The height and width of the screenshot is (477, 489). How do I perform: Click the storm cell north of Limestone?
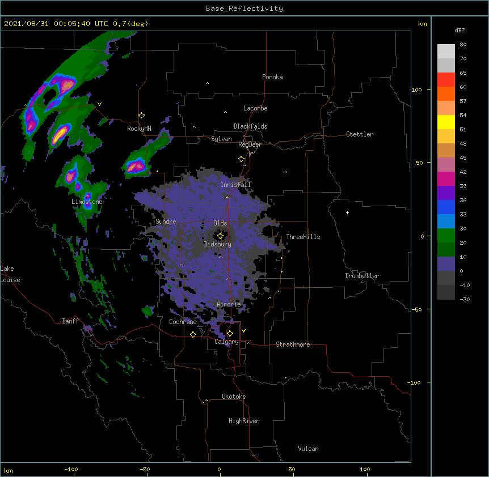[x=71, y=176]
